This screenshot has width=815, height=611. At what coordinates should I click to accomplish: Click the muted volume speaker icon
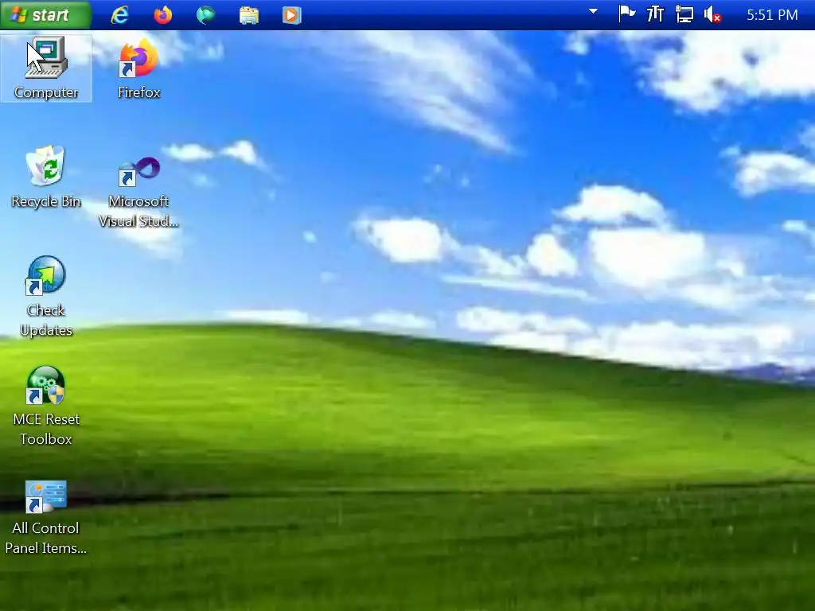coord(712,14)
